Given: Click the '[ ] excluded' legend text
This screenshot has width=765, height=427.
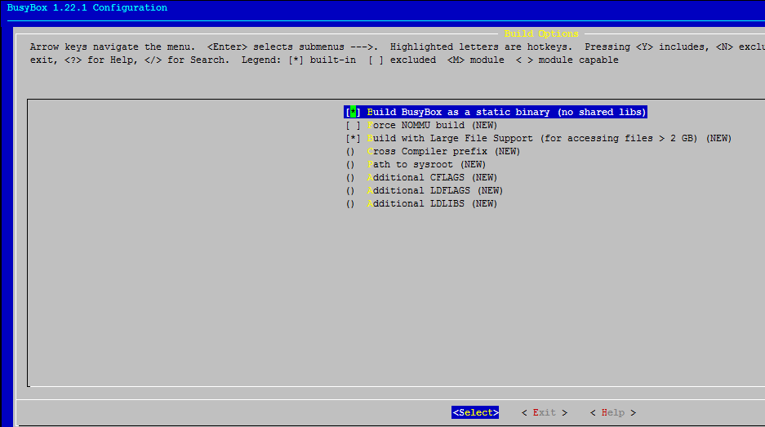Looking at the screenshot, I should click(x=402, y=60).
